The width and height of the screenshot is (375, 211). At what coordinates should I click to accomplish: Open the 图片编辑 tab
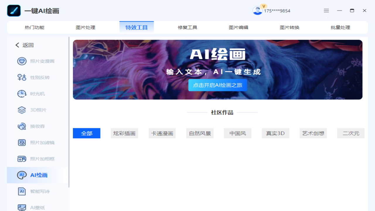point(238,27)
